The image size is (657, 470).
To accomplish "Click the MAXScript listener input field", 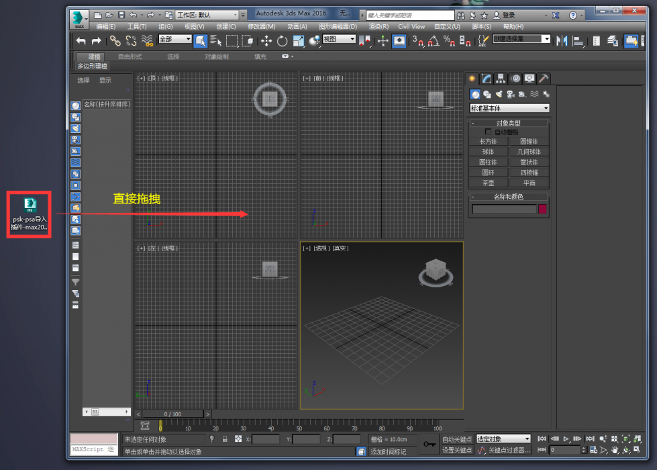I will [x=94, y=449].
